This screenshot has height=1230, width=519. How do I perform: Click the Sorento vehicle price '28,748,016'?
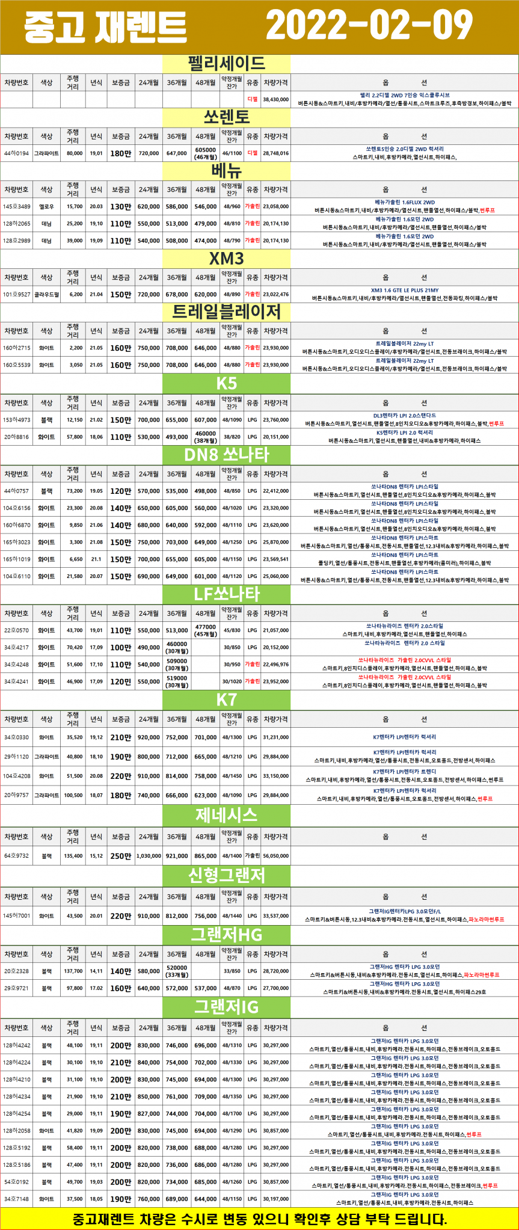point(276,153)
